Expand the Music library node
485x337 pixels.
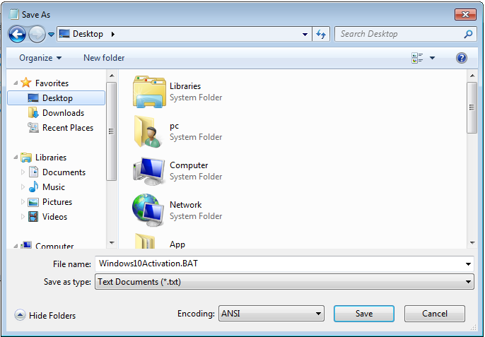click(23, 187)
